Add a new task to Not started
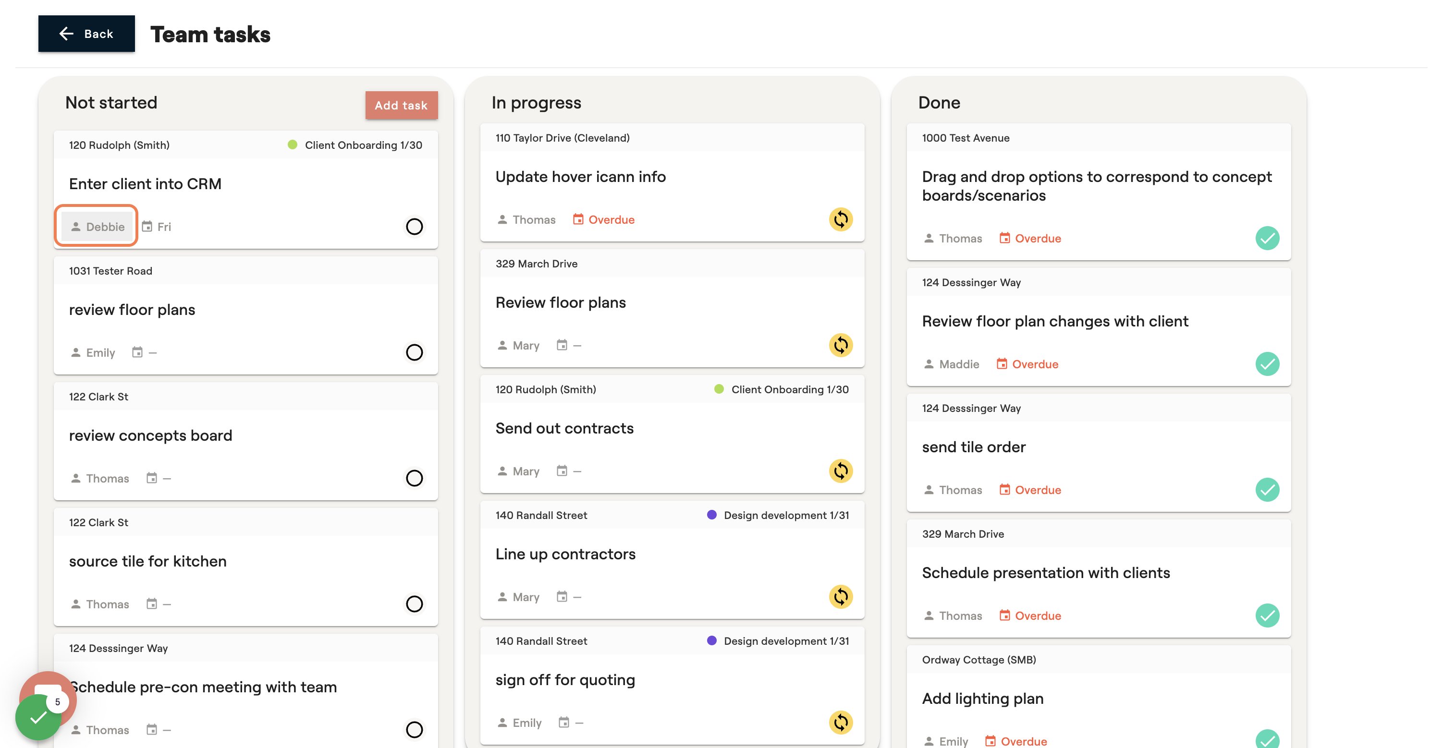The height and width of the screenshot is (748, 1443). point(401,105)
